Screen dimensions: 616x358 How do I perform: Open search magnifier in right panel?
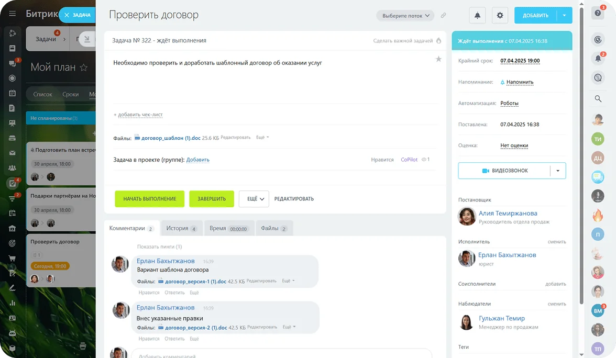(x=598, y=98)
